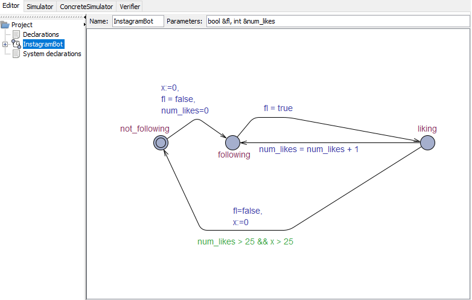The width and height of the screenshot is (472, 300).
Task: Expand the InstagramBot tree node
Action: pyautogui.click(x=5, y=44)
